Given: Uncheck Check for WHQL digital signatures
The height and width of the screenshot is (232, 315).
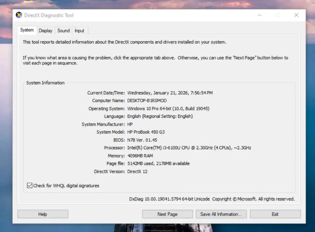Looking at the screenshot, I should click(30, 186).
